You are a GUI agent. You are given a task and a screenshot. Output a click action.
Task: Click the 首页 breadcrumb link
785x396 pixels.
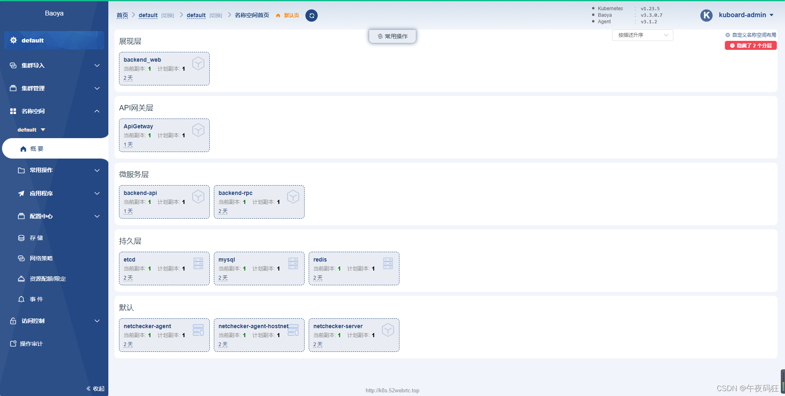[122, 15]
